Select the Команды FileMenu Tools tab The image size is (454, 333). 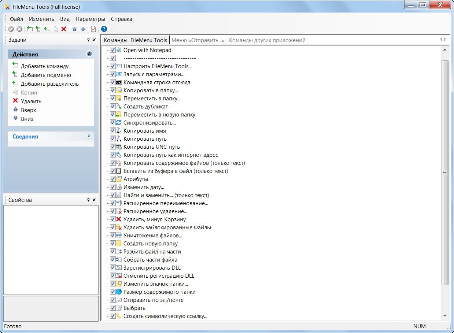click(x=135, y=40)
